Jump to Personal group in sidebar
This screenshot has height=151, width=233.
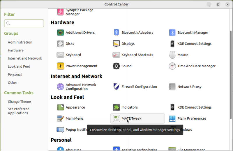tap(15, 75)
